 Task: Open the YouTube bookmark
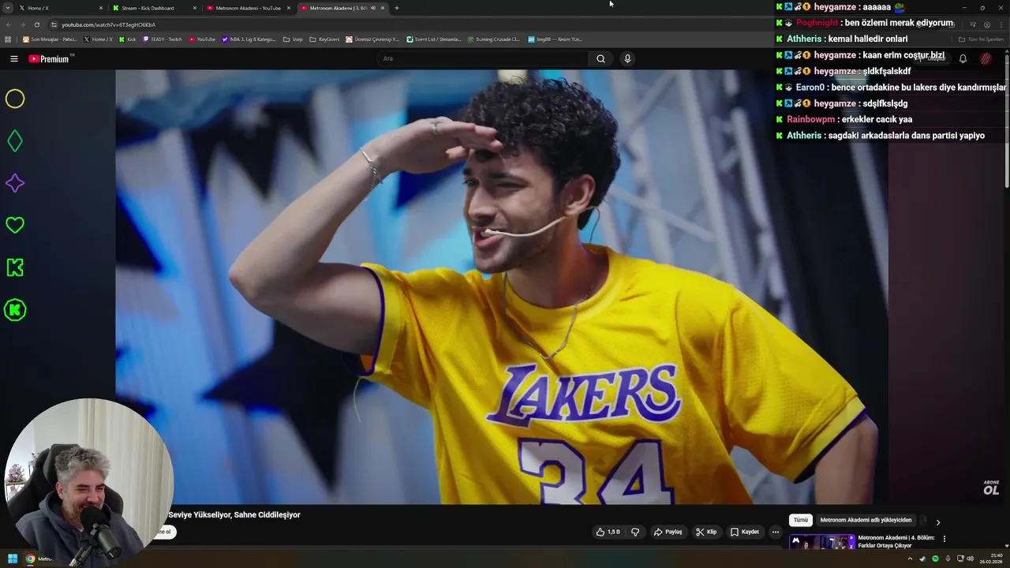click(x=202, y=39)
